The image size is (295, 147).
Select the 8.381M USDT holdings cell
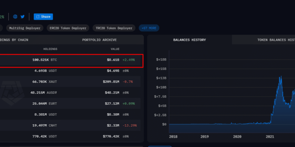pos(46,114)
